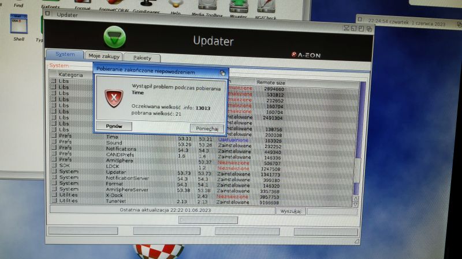
Task: Click the 'Pobieranie zakończone niepowodzeniem' dialog title
Action: click(146, 71)
